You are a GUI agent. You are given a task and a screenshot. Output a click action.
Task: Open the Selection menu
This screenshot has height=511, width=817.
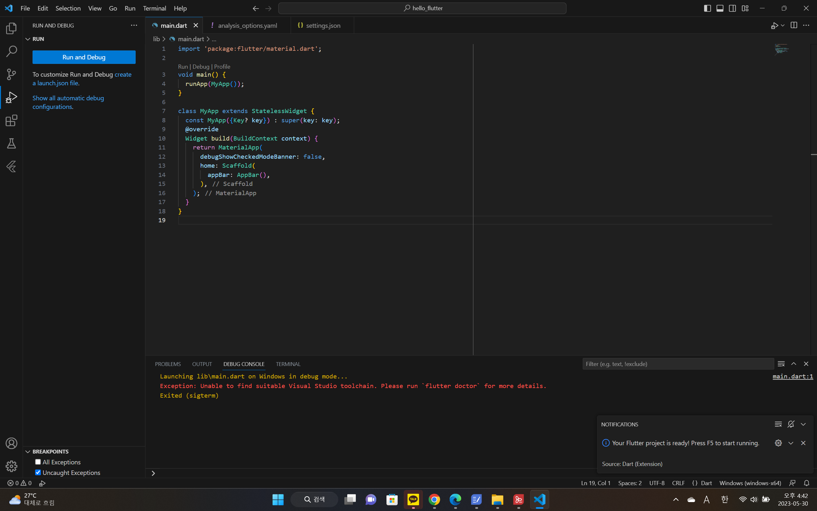(x=68, y=8)
